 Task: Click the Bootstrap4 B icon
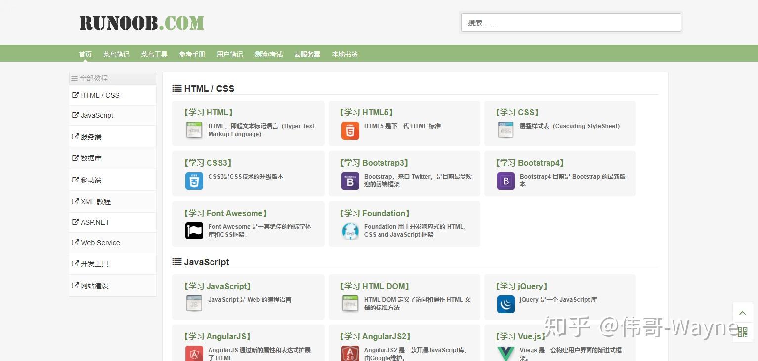pyautogui.click(x=505, y=181)
